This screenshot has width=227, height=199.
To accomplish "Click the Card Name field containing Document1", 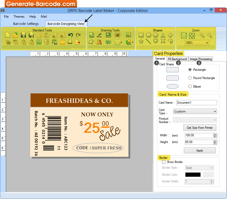I will click(197, 103).
